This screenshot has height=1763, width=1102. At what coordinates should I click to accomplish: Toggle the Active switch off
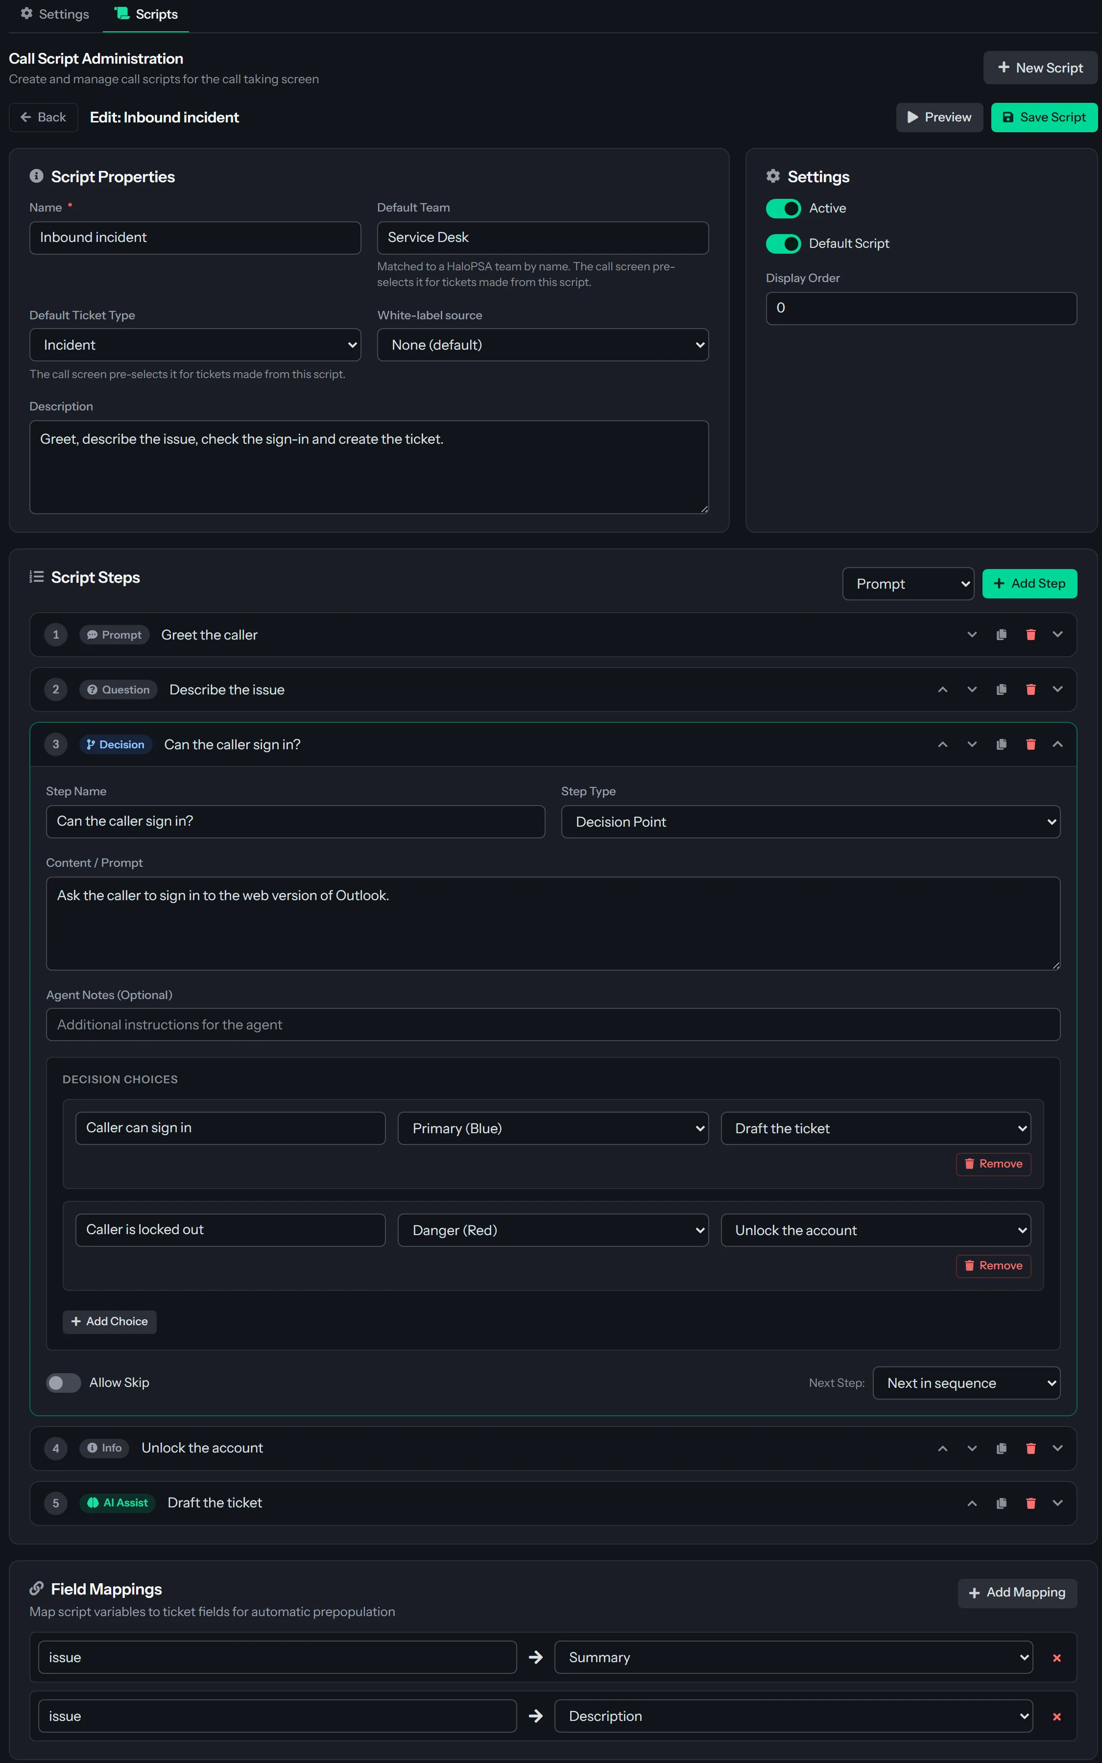(x=784, y=208)
